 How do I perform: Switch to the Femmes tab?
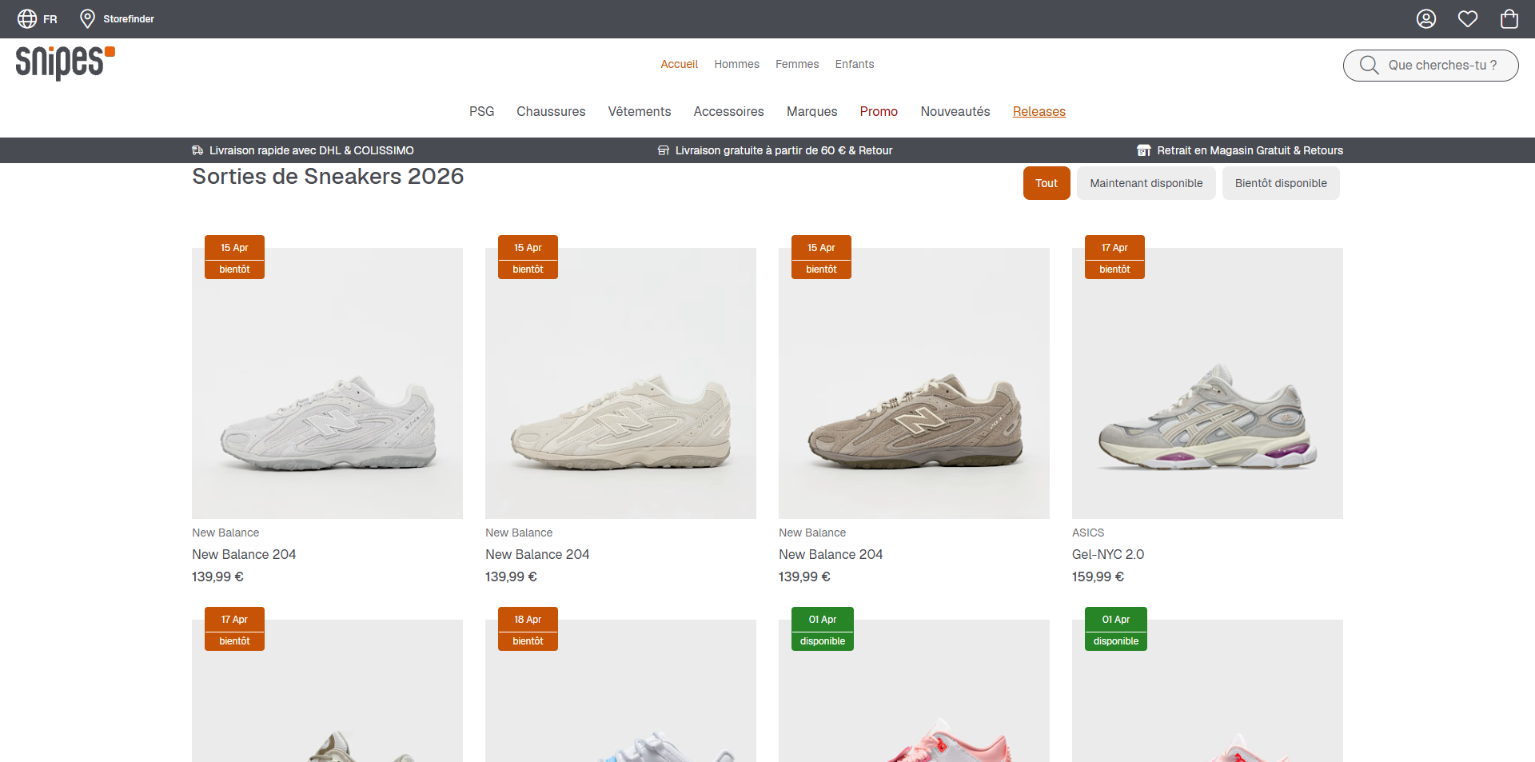[797, 64]
